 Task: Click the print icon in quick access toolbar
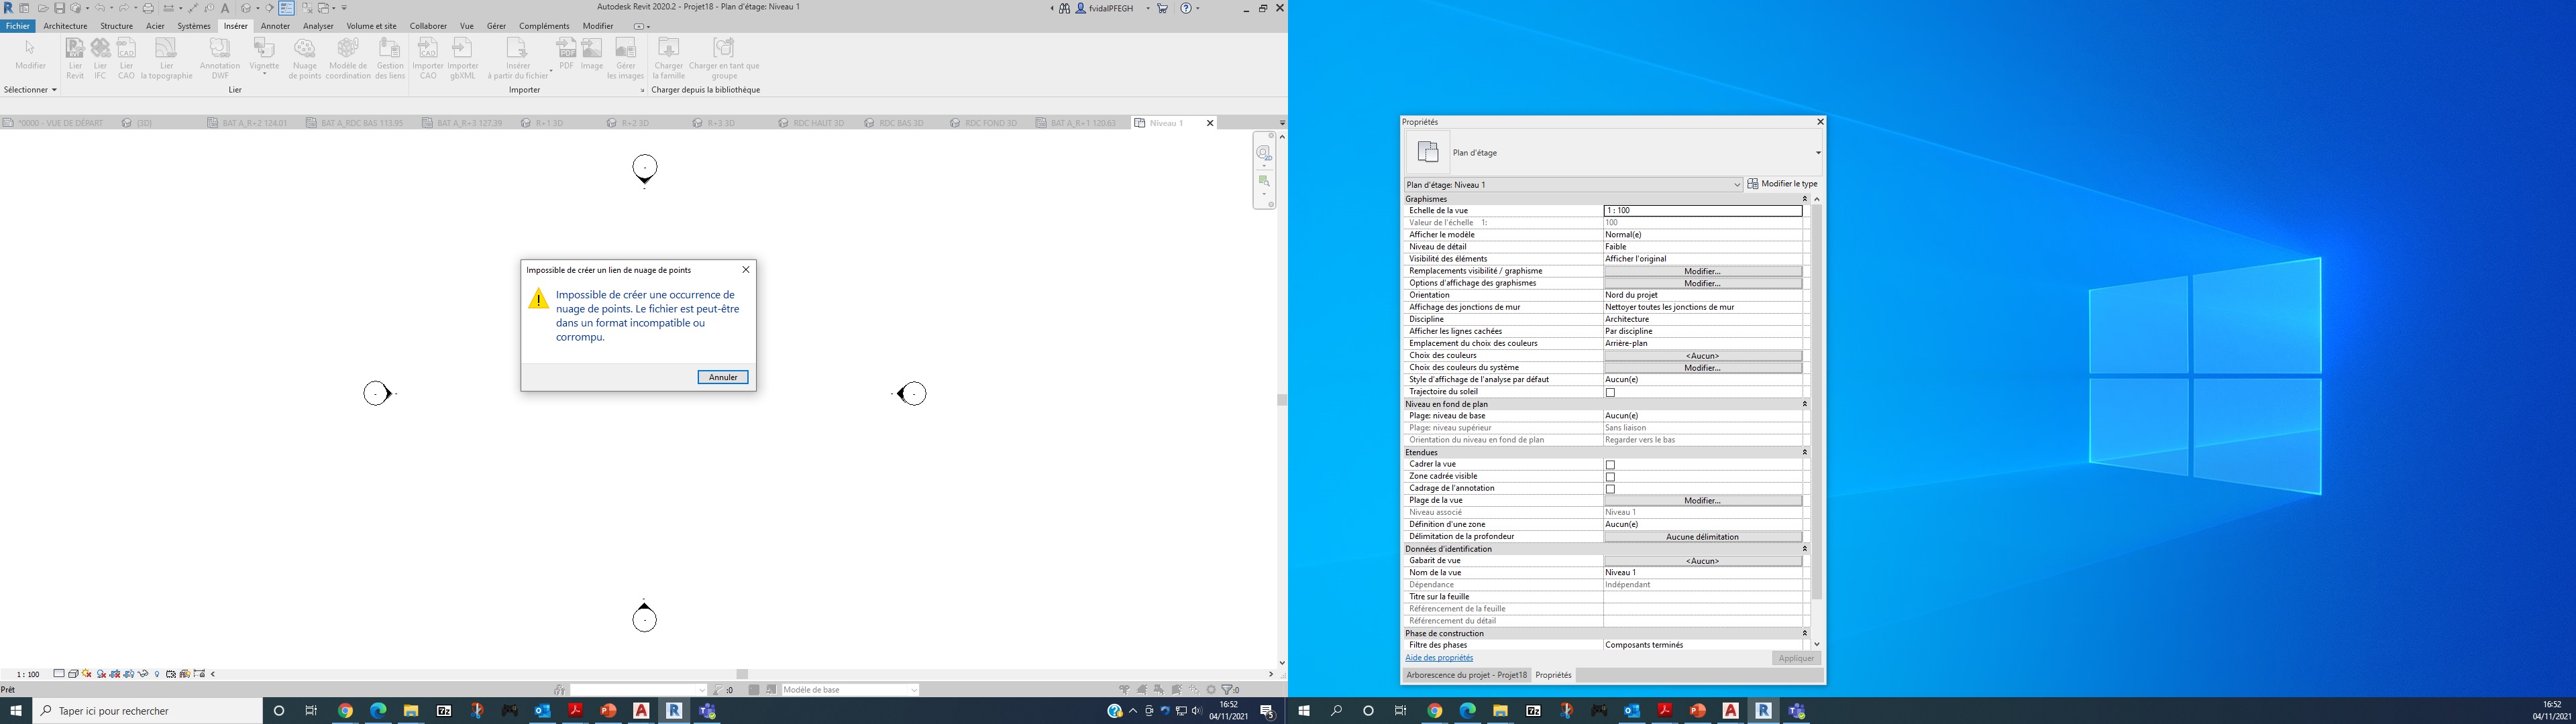coord(148,8)
